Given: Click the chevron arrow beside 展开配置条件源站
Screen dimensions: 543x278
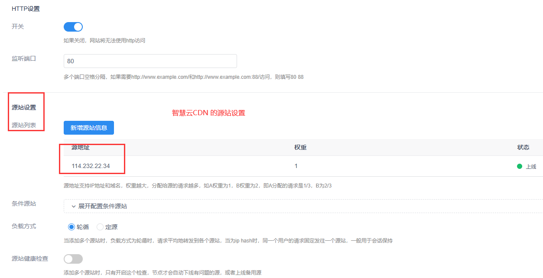Looking at the screenshot, I should pos(74,206).
